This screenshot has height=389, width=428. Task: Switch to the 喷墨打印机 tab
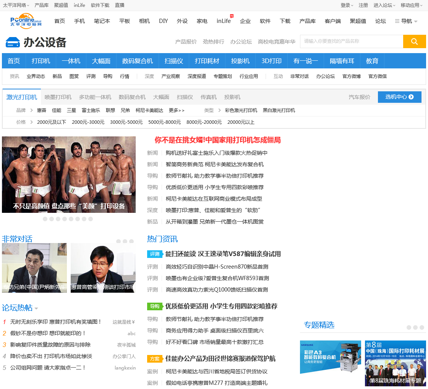pos(58,97)
